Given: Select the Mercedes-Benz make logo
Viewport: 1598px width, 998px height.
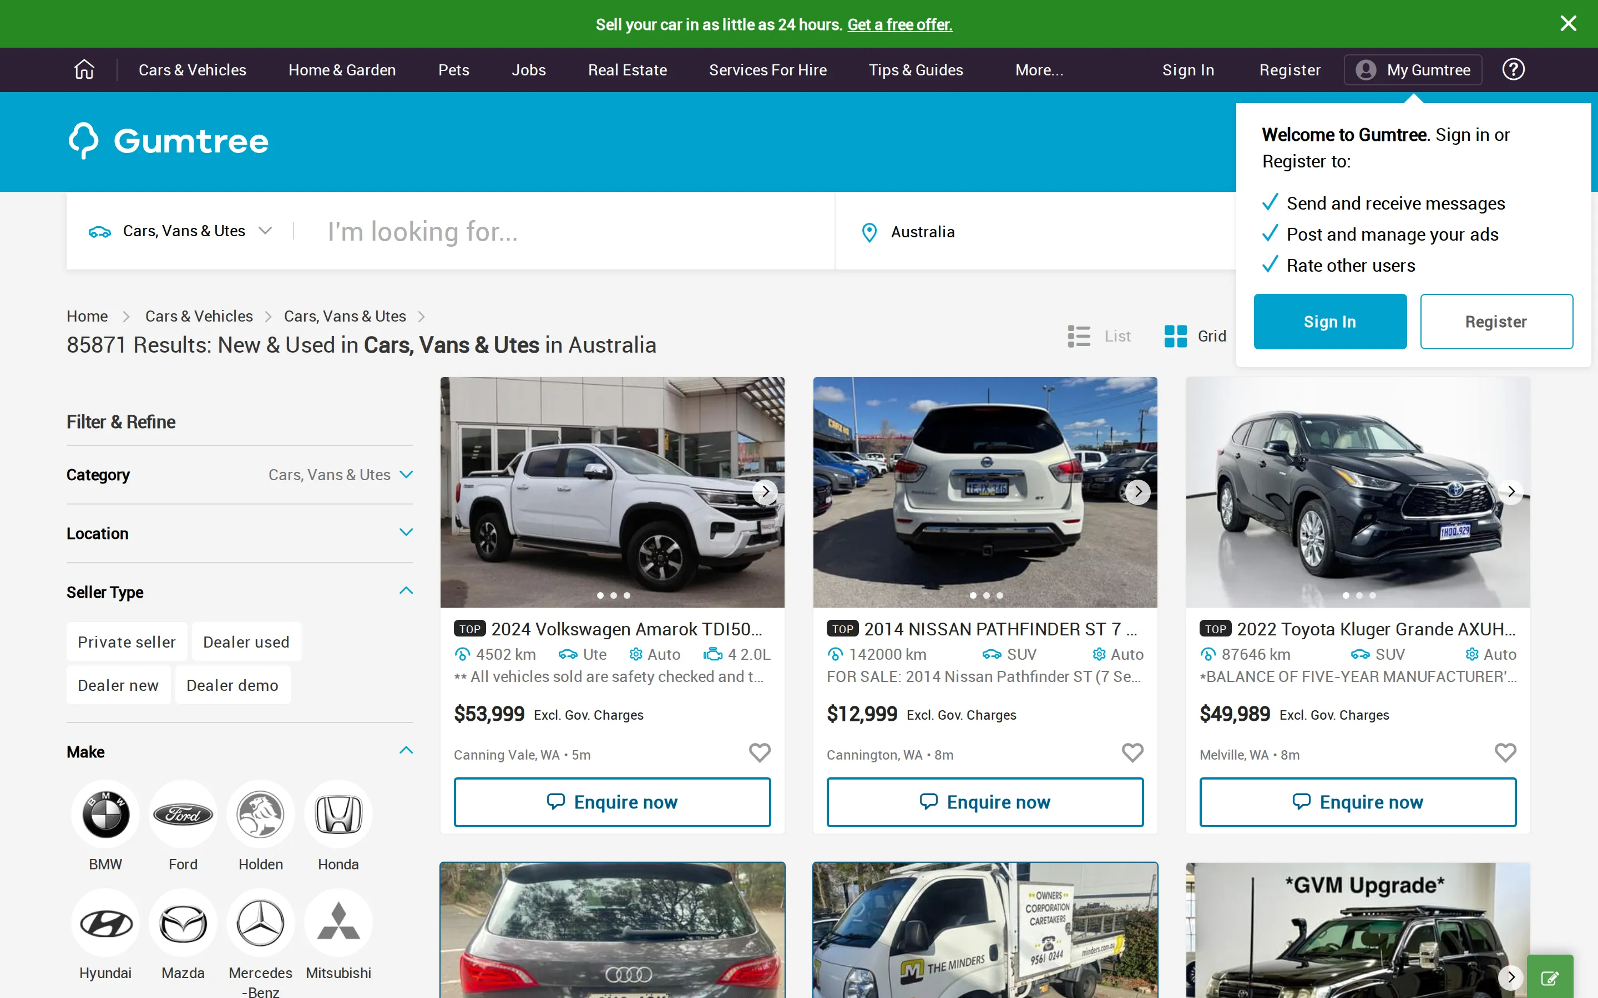Looking at the screenshot, I should (x=261, y=923).
